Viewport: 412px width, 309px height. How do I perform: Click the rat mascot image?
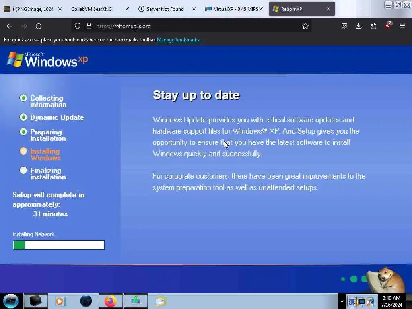point(385,280)
